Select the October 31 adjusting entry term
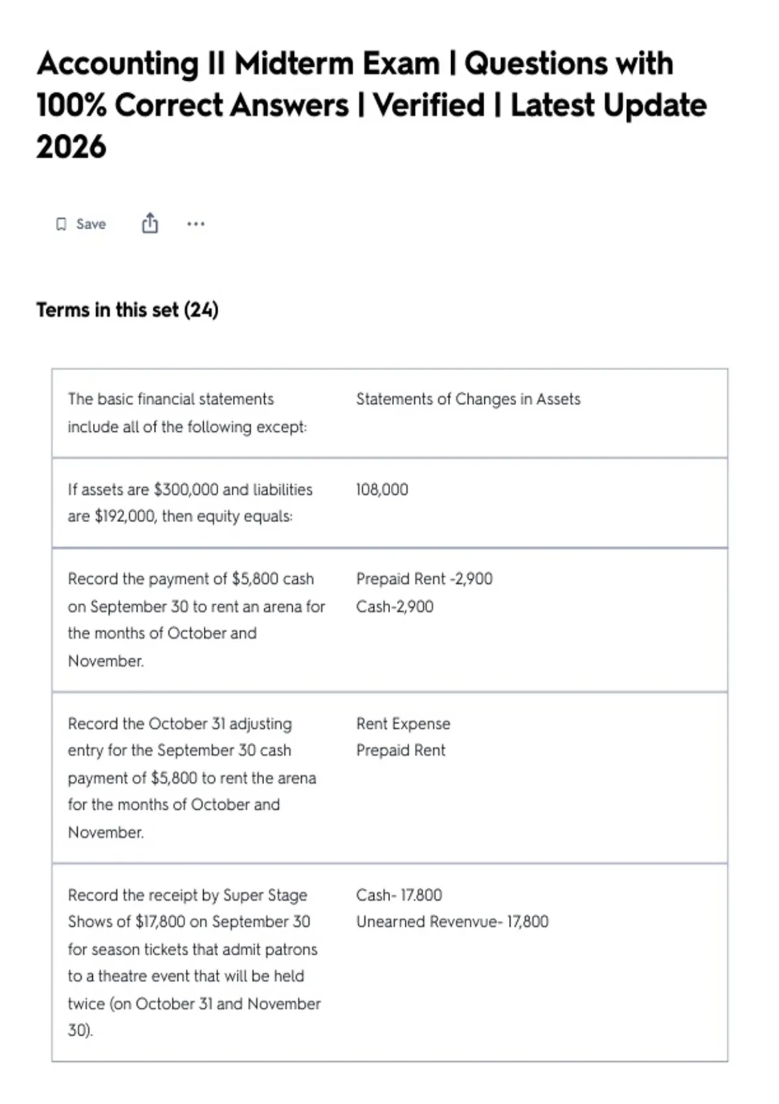 [192, 777]
